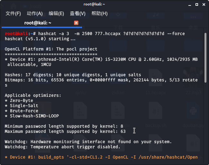Close the terminal window
The width and height of the screenshot is (209, 165).
[204, 5]
